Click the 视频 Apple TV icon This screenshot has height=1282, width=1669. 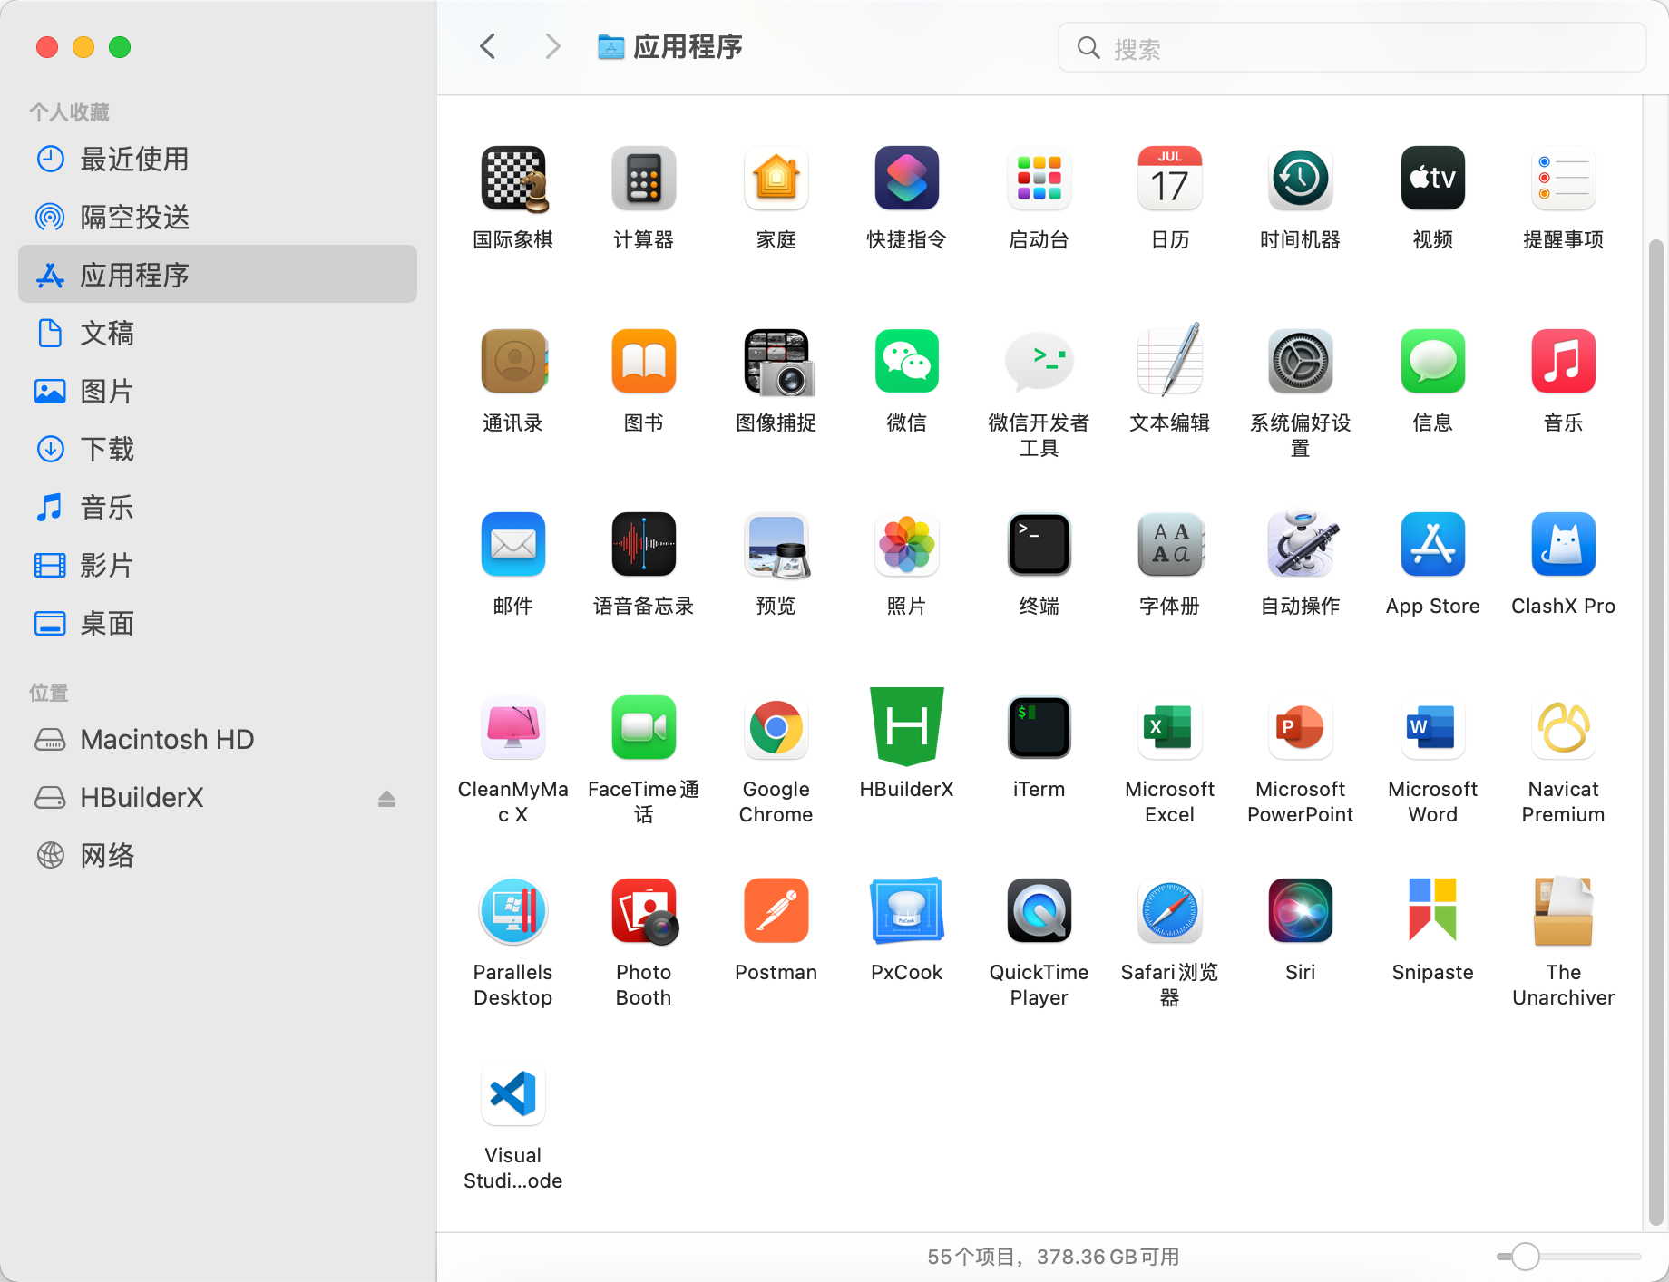[x=1433, y=179]
